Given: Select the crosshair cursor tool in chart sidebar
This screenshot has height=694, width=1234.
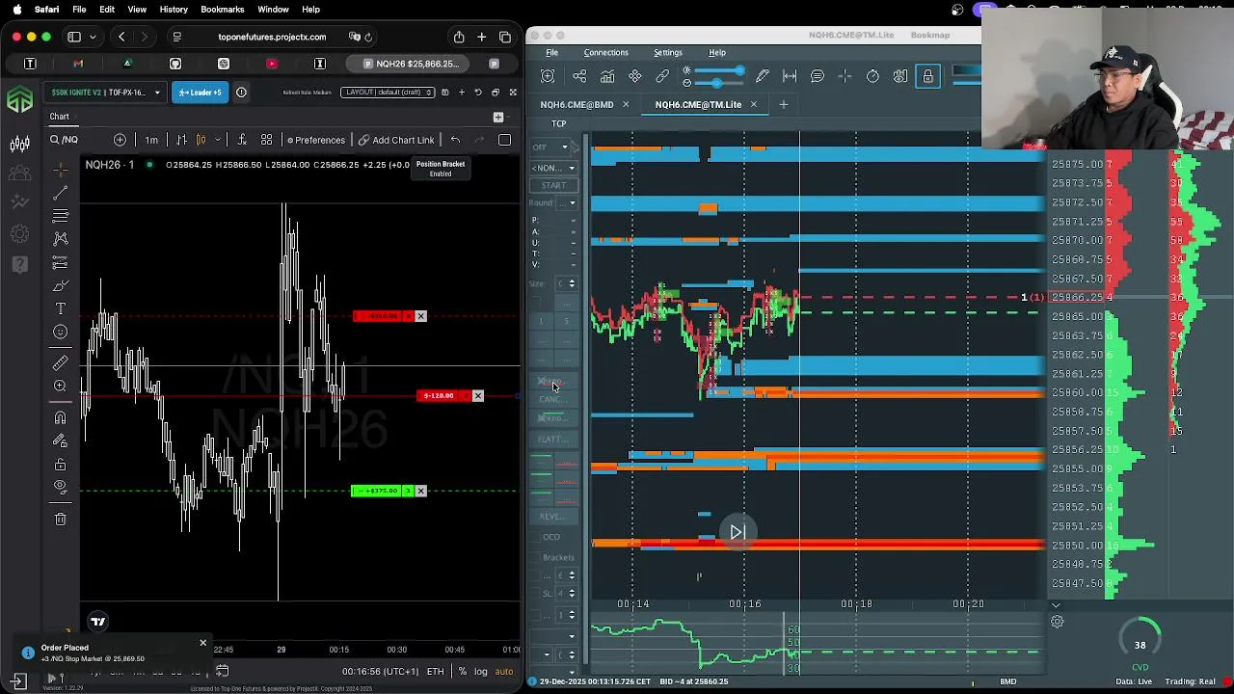Looking at the screenshot, I should (60, 168).
